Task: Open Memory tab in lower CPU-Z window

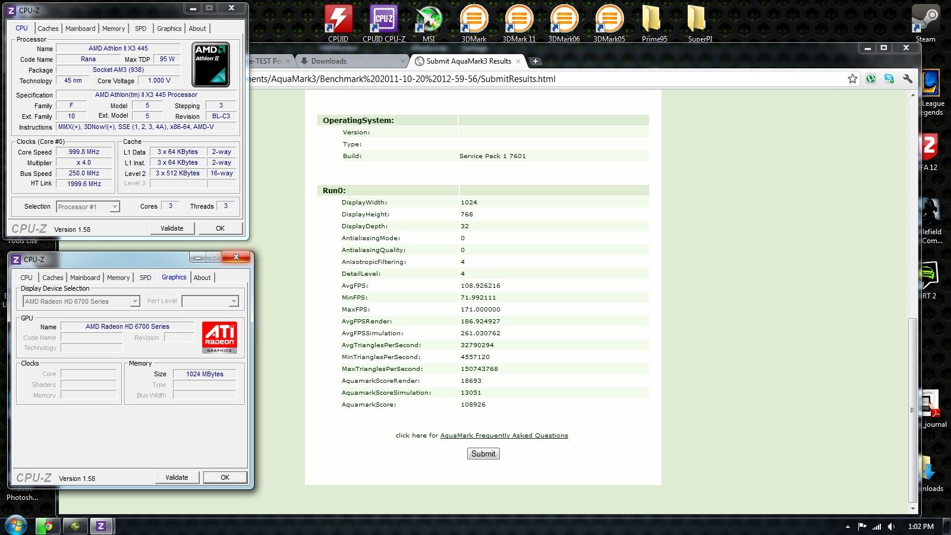Action: point(118,278)
